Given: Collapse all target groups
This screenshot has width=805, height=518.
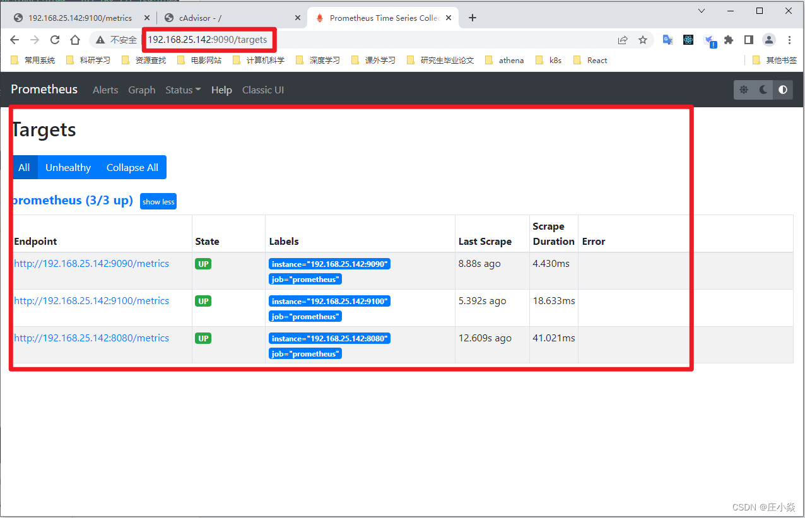Looking at the screenshot, I should (132, 167).
